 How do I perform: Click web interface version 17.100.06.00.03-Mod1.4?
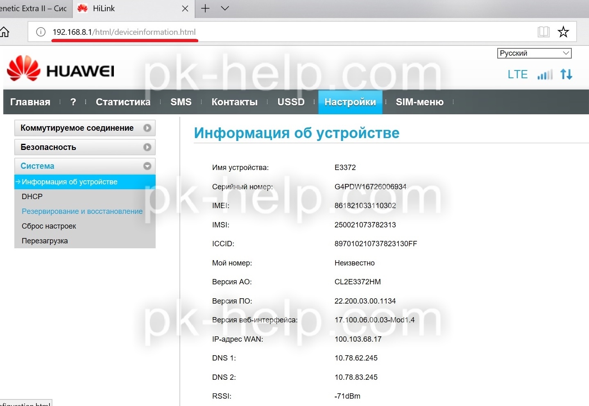374,320
